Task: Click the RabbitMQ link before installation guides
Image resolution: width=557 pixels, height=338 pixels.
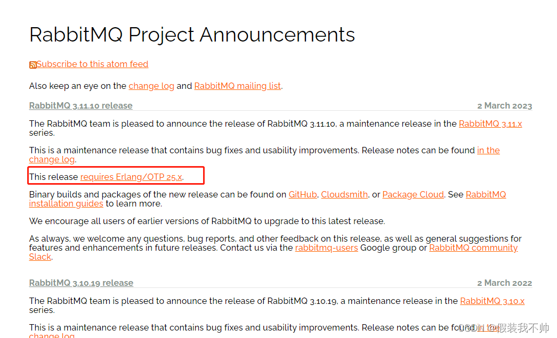Action: coord(486,195)
